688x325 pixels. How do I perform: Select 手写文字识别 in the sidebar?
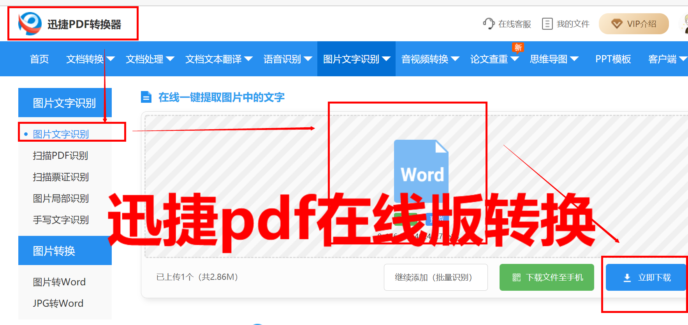(61, 220)
